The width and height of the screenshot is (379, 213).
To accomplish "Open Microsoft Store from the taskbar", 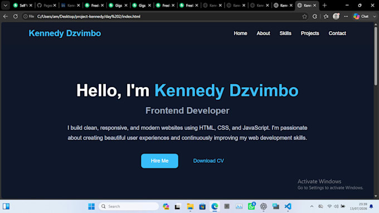I will coord(202,206).
